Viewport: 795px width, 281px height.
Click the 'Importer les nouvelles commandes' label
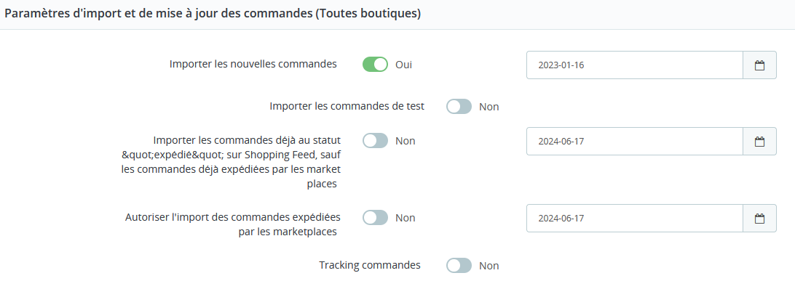(253, 64)
